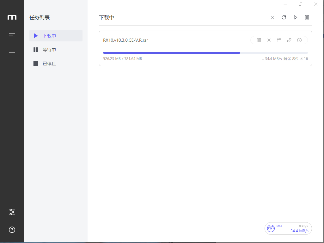Screen dimensions: 324x243
Task: Delete selected tasks with the toolbar X icon
Action: click(272, 17)
